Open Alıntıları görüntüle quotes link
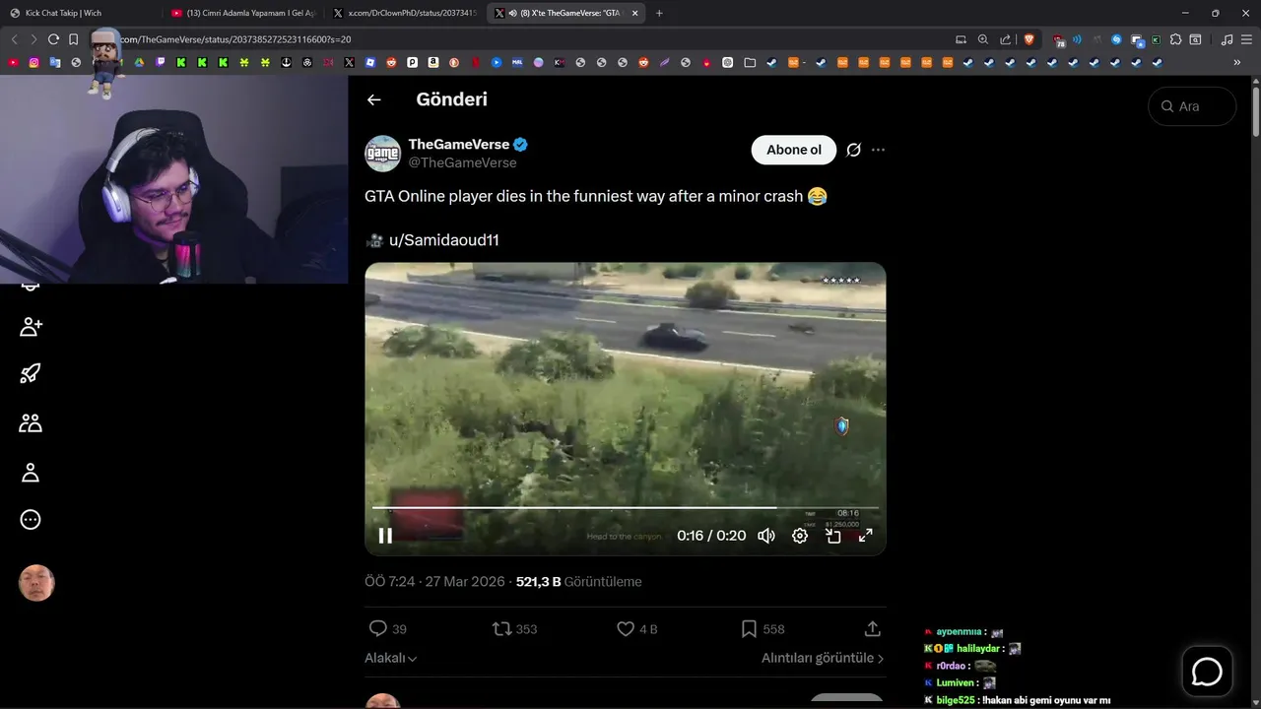Viewport: 1261px width, 709px height. [x=823, y=658]
